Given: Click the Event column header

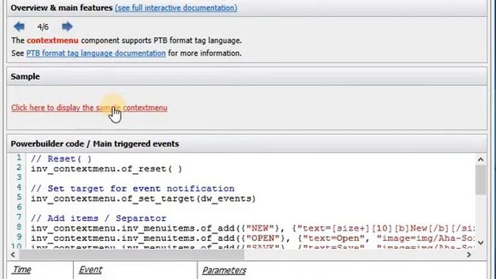Looking at the screenshot, I should click(x=90, y=270).
